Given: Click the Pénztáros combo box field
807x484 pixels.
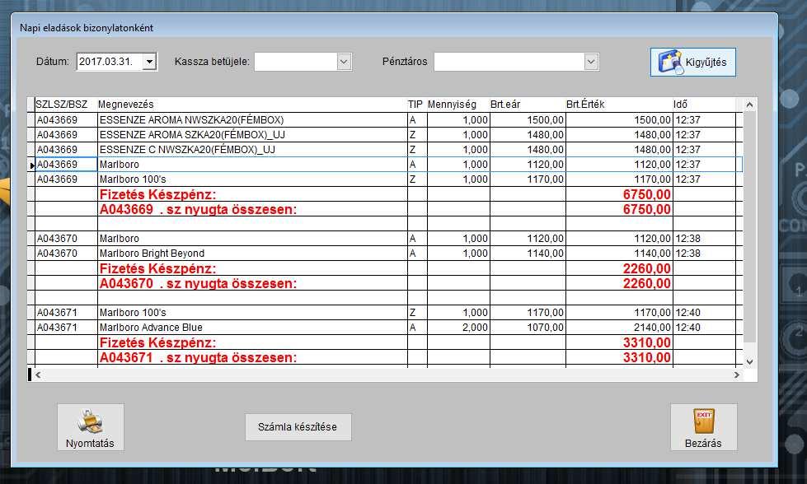Looking at the screenshot, I should (516, 62).
